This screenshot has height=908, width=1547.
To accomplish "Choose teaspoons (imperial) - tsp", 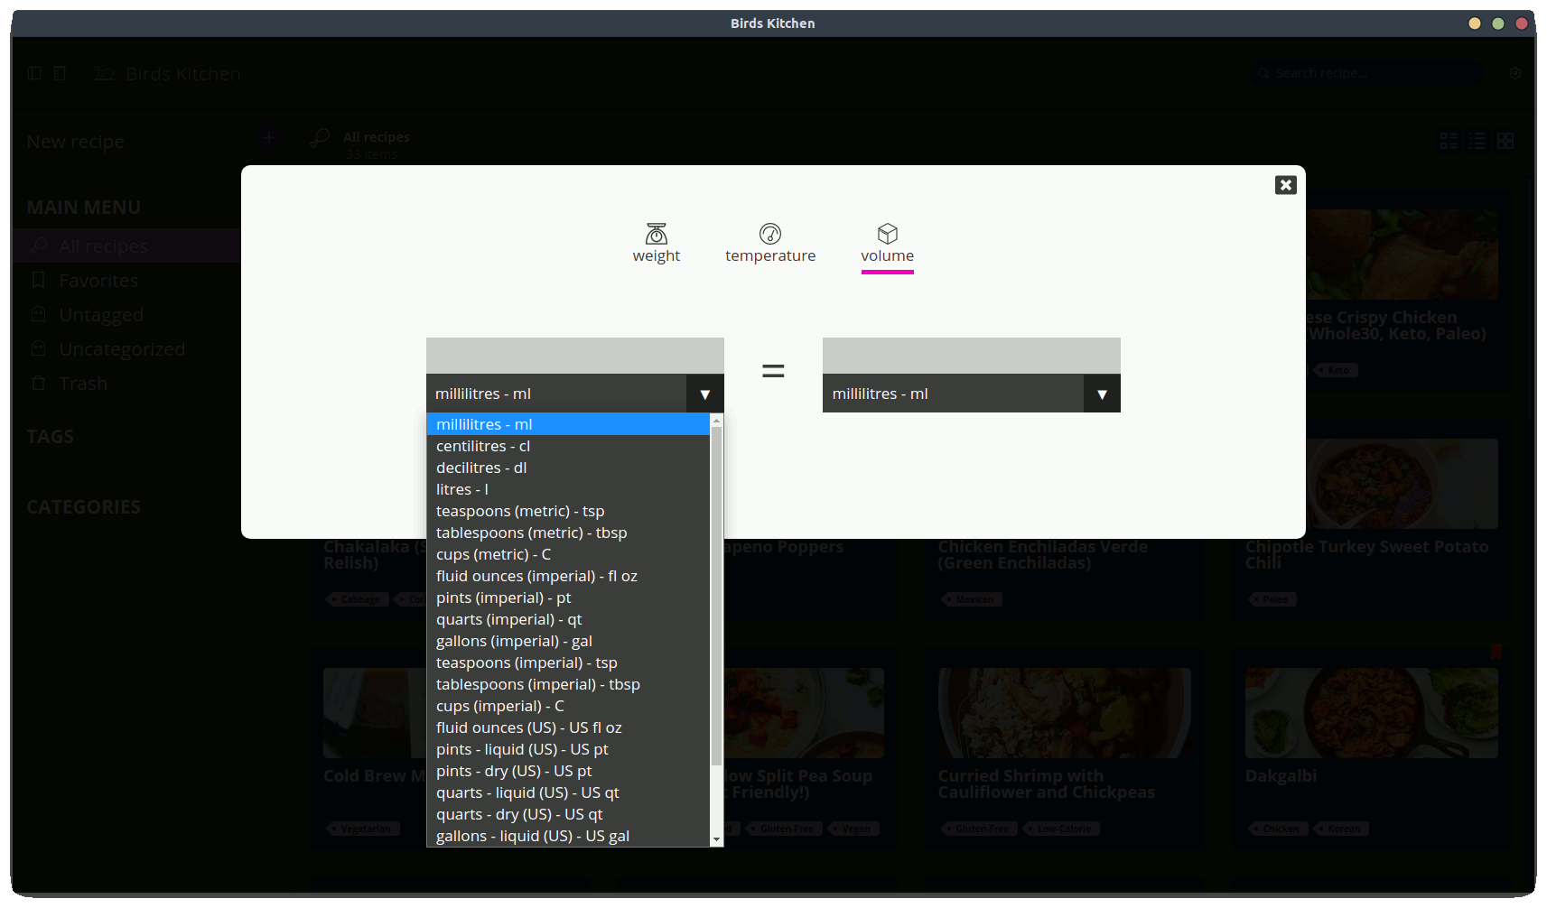I will (x=568, y=662).
